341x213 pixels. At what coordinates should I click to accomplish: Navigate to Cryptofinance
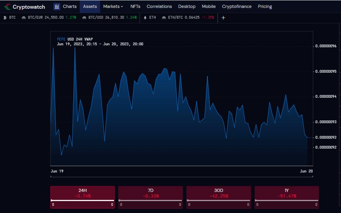[237, 6]
